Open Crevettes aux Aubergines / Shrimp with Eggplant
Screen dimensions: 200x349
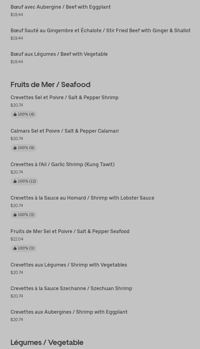point(69,312)
